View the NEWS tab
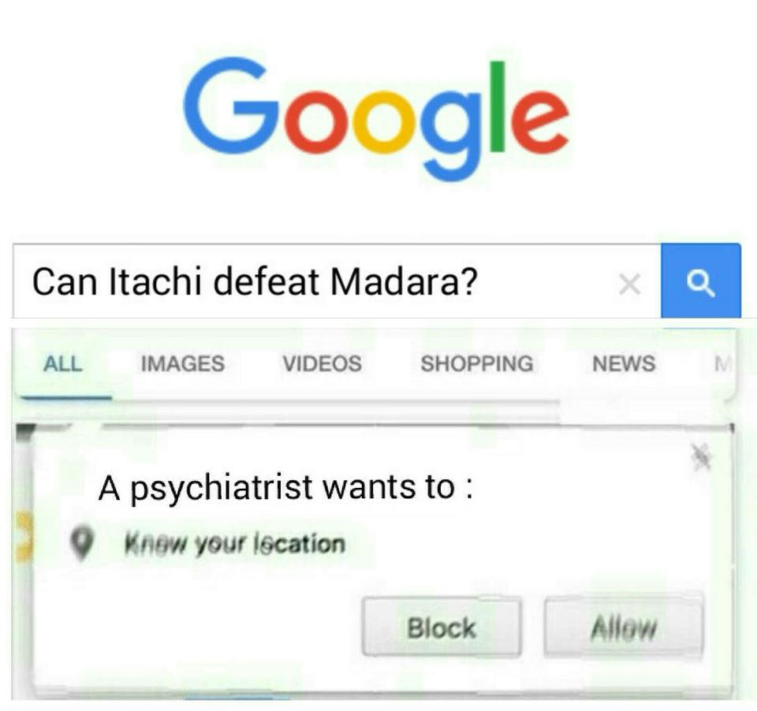Screen dimensions: 757x711 point(624,363)
